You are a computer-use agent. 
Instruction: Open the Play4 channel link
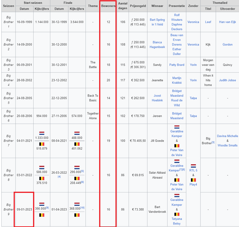point(193,184)
